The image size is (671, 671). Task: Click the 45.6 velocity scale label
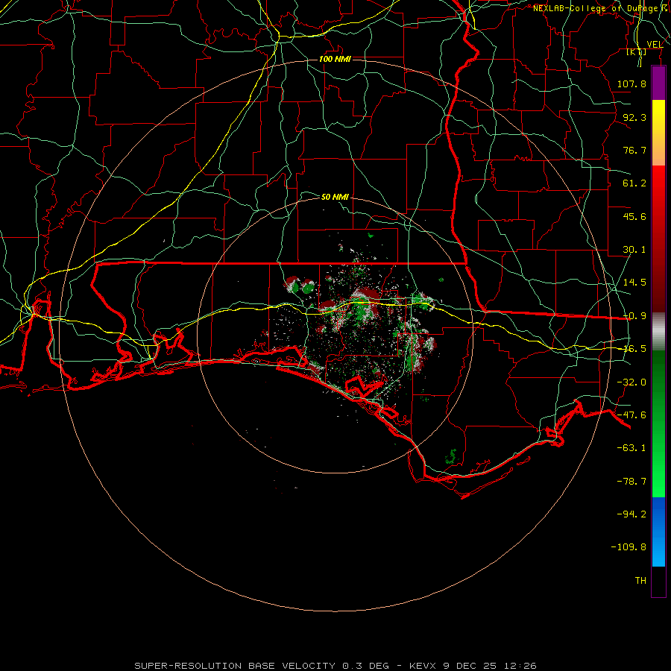click(634, 216)
